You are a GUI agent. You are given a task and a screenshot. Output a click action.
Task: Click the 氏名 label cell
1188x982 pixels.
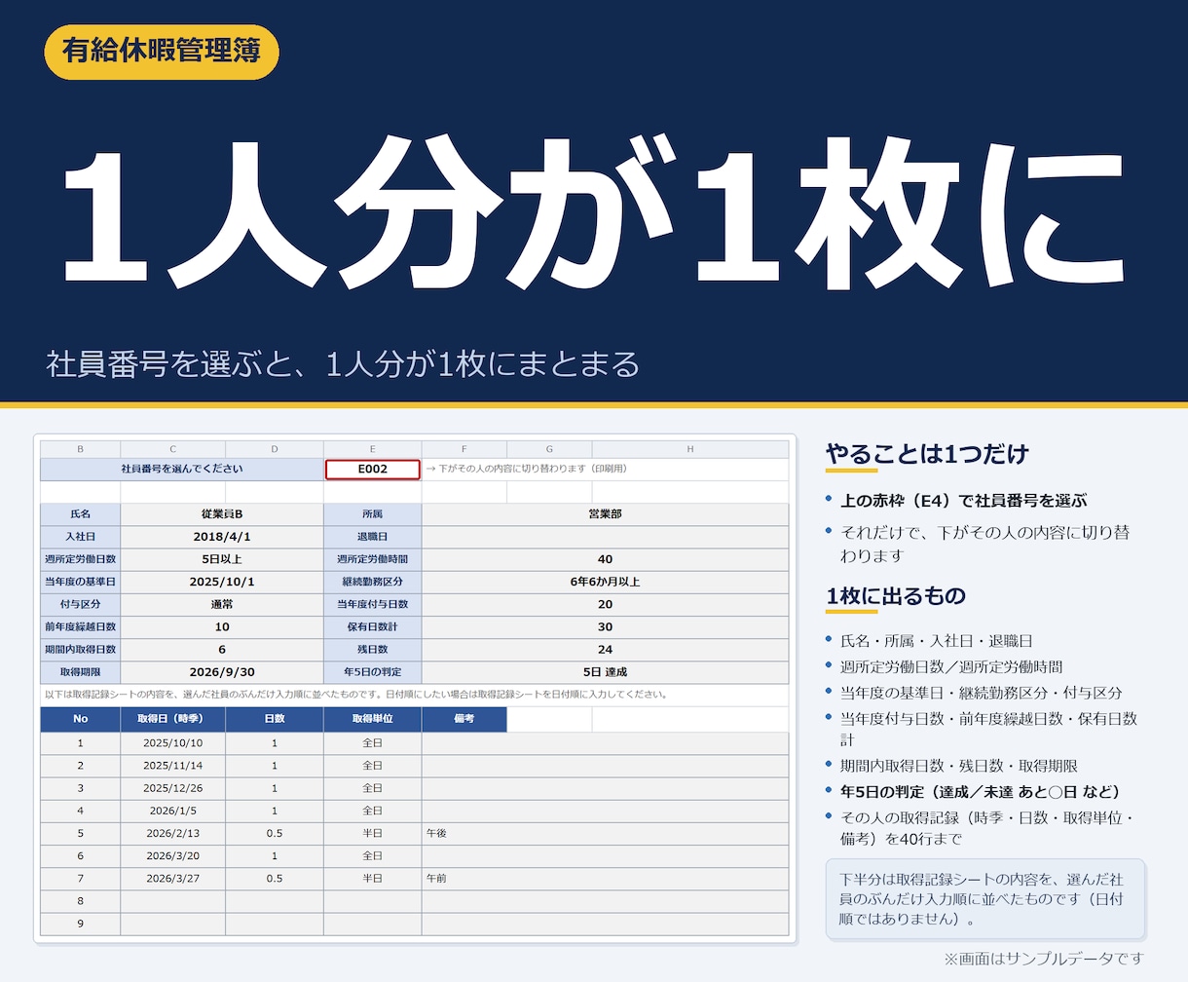pos(80,514)
